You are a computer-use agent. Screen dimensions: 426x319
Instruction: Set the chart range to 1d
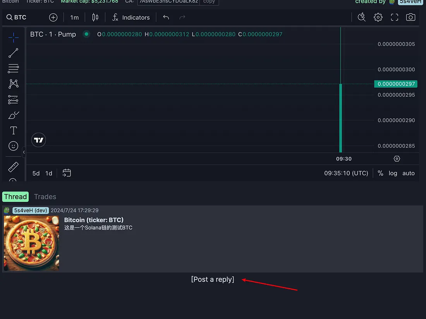[x=49, y=173]
